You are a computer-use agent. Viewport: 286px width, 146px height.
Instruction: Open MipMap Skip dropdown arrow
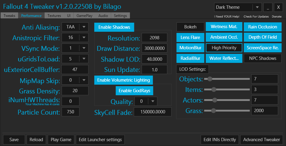tap(84, 80)
